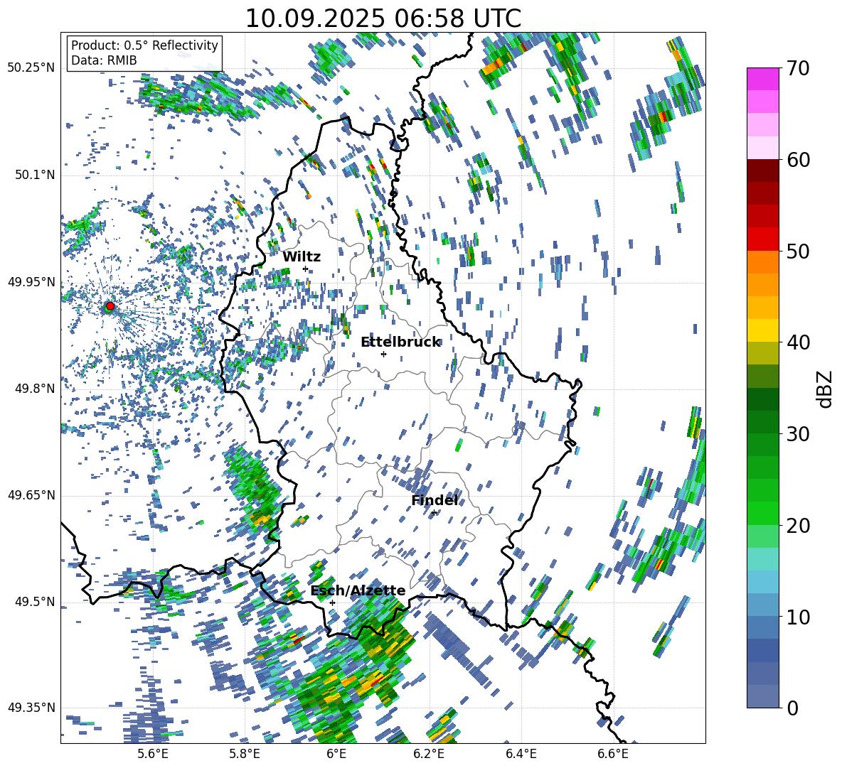This screenshot has width=842, height=768.
Task: Click the longitude label 6.4°E
Action: [x=521, y=754]
